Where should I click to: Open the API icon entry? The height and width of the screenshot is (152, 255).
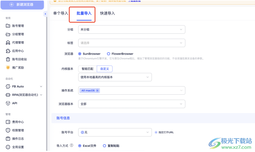[8, 103]
